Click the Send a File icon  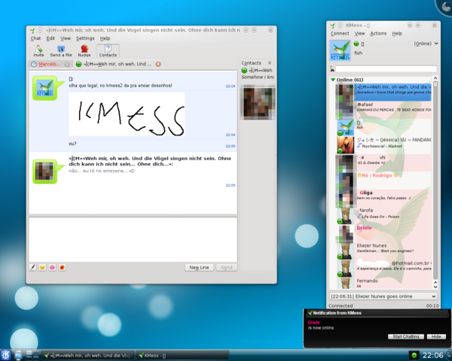pyautogui.click(x=61, y=50)
